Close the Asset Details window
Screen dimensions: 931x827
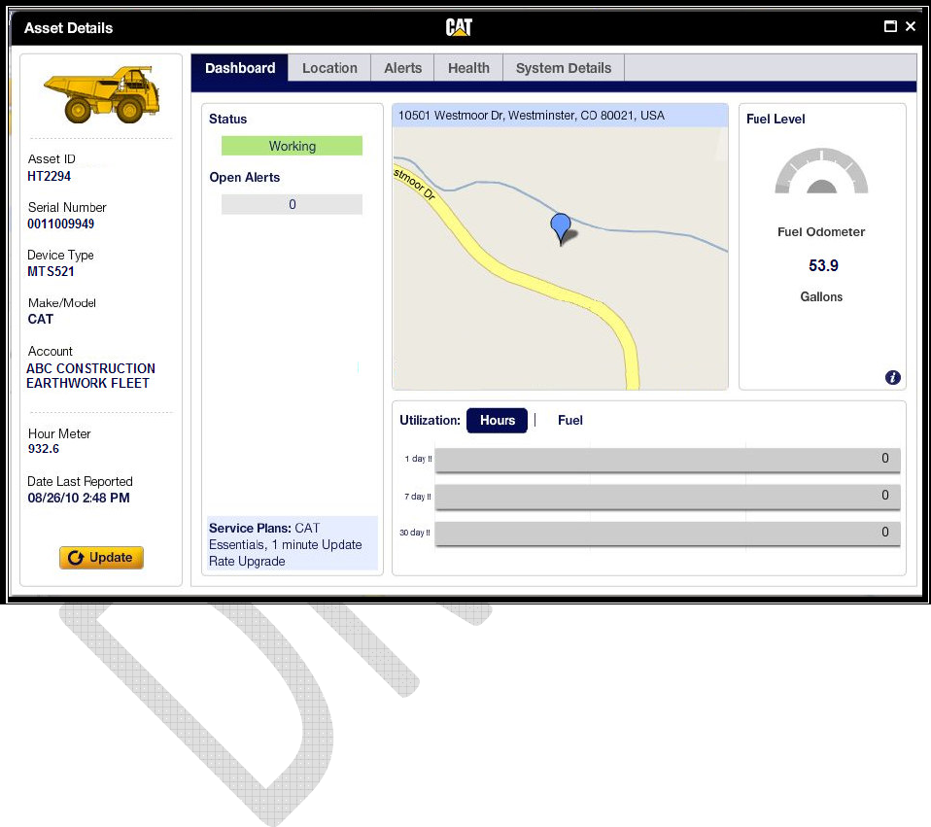tap(911, 26)
